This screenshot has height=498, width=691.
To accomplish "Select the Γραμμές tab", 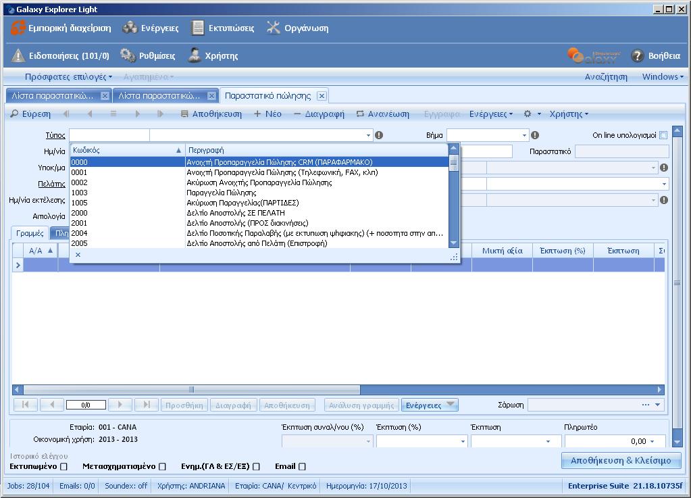I will click(30, 233).
